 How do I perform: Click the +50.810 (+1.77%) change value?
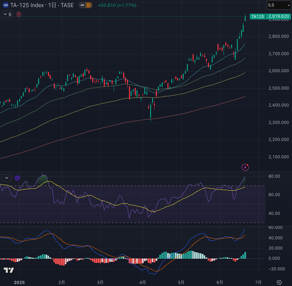(117, 5)
